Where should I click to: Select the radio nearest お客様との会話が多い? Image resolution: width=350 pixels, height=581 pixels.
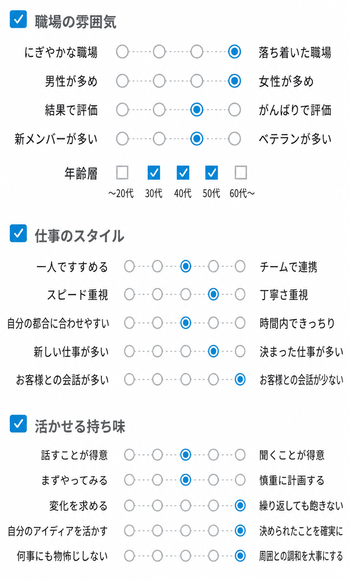(x=129, y=379)
